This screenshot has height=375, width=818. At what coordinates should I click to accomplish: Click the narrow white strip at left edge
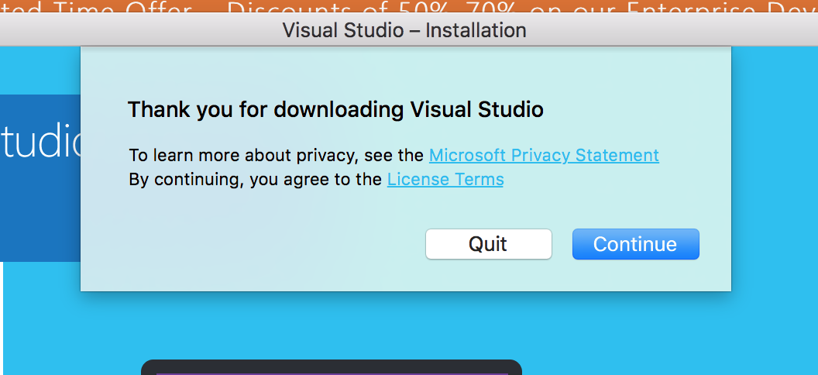2,318
